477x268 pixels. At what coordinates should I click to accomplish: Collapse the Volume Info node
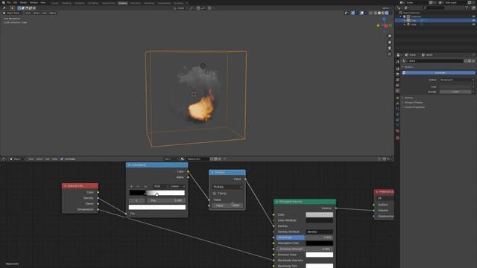[65, 185]
